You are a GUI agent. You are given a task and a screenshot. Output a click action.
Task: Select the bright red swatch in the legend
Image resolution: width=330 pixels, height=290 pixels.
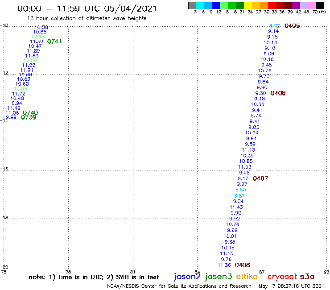272,5
